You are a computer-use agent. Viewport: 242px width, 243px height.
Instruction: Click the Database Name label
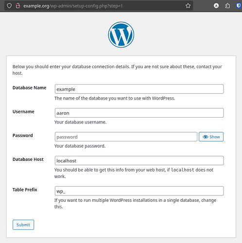point(30,88)
